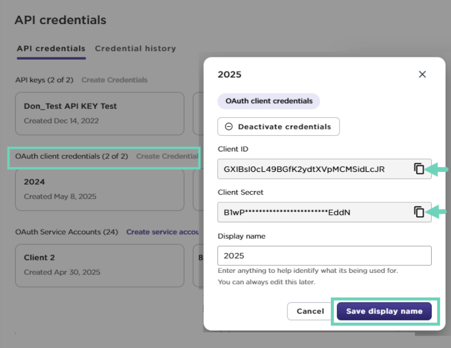Close the 2025 credentials dialog

422,74
